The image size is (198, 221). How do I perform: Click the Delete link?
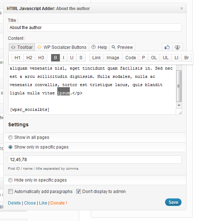coord(14,203)
